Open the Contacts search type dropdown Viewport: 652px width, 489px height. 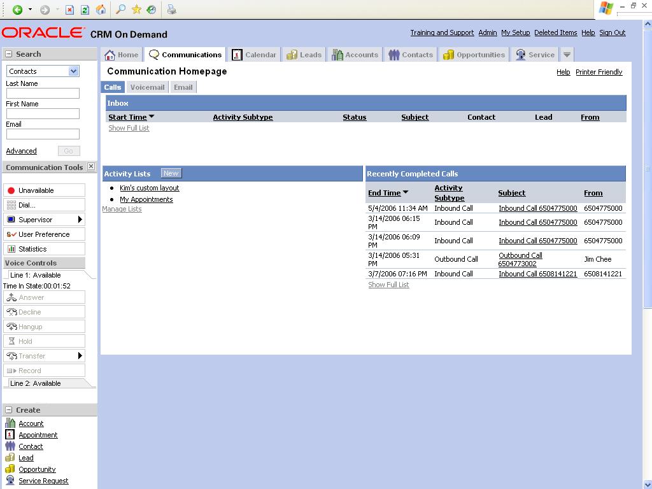point(74,71)
